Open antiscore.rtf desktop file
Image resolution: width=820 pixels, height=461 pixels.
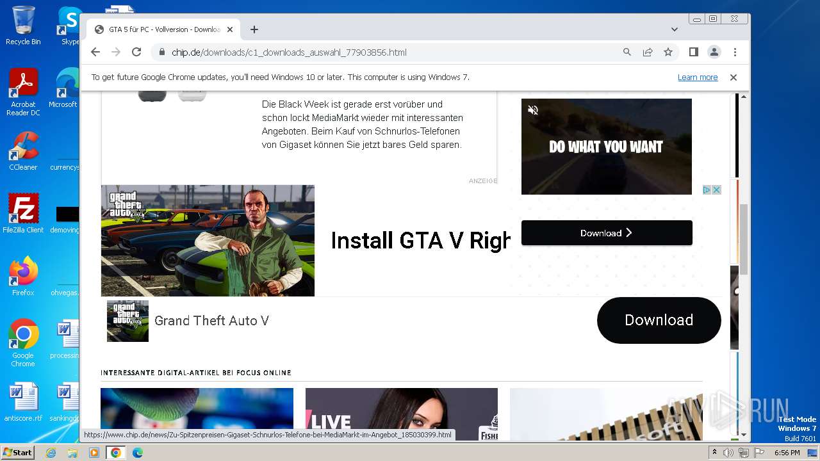(x=23, y=403)
